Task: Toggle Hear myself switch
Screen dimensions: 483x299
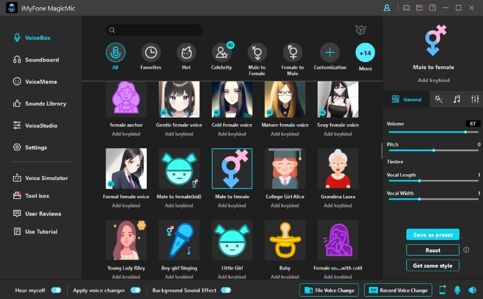Action: [x=56, y=290]
